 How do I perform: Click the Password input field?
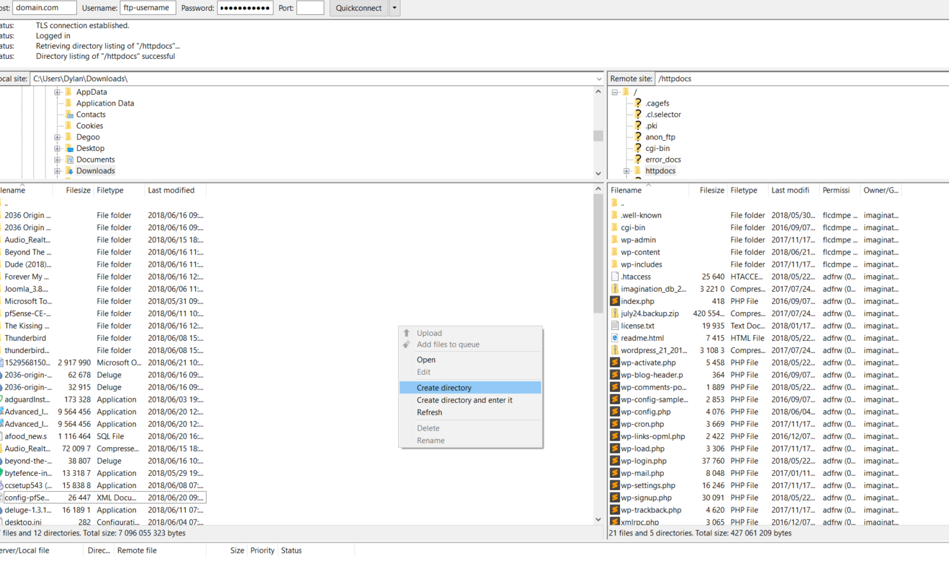coord(245,8)
